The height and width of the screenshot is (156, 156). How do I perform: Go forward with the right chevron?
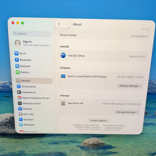66,24
